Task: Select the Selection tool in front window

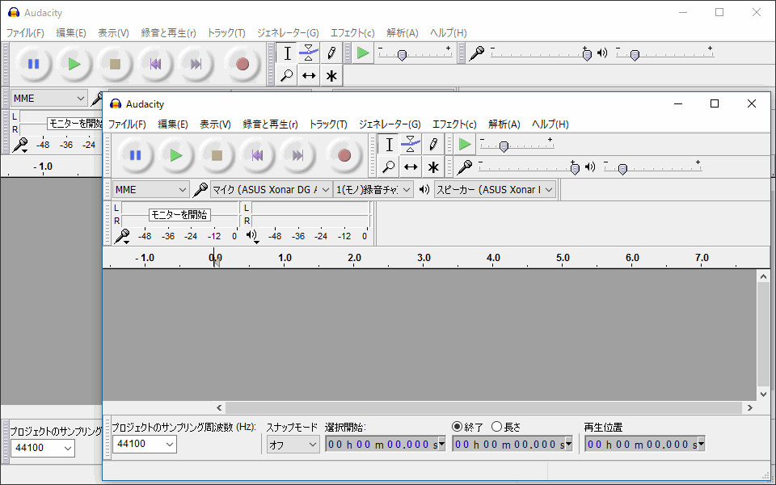Action: click(389, 145)
